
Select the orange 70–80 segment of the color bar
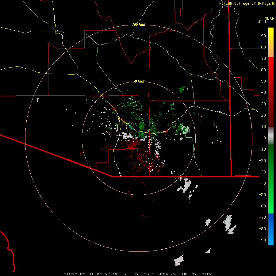271,52
